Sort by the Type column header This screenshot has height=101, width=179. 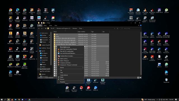pos(96,32)
